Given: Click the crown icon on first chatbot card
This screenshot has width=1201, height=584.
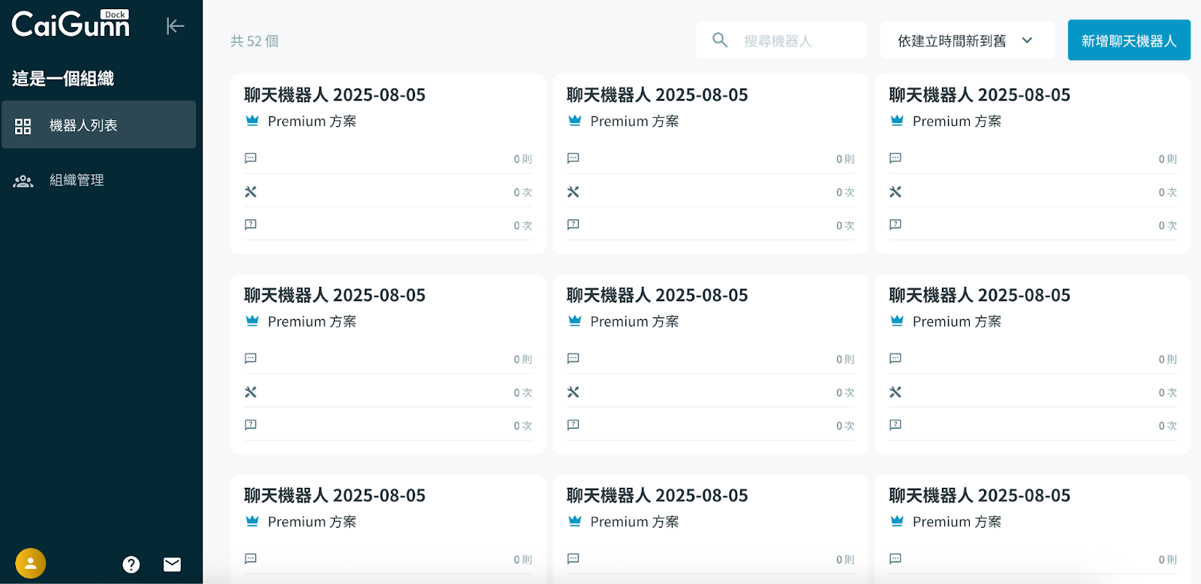Looking at the screenshot, I should point(252,121).
